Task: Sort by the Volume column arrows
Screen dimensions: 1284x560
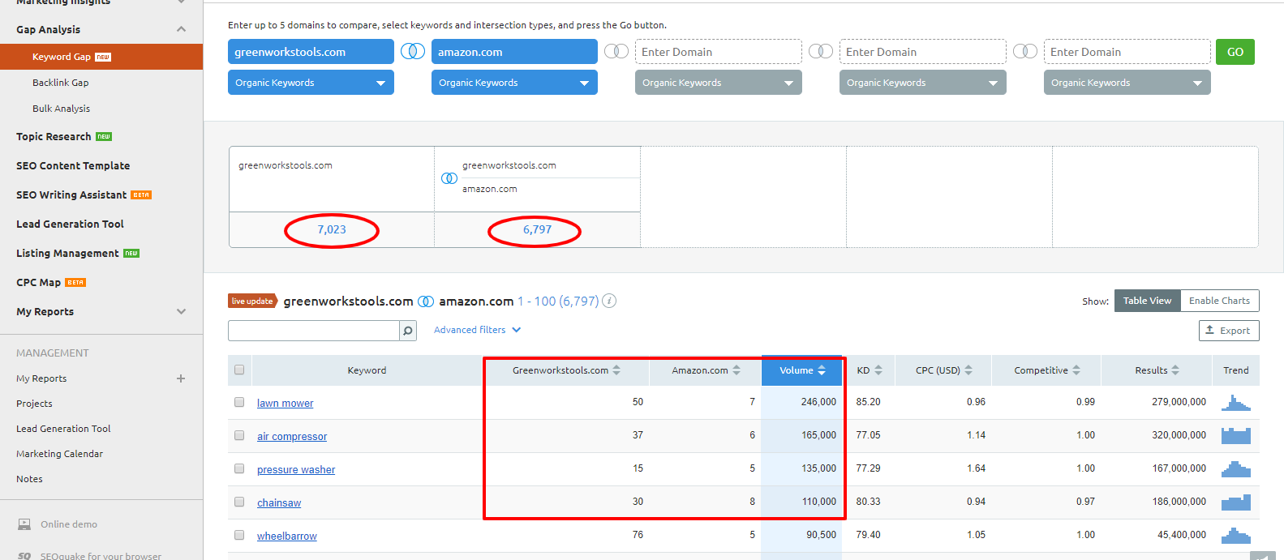Action: (x=822, y=370)
